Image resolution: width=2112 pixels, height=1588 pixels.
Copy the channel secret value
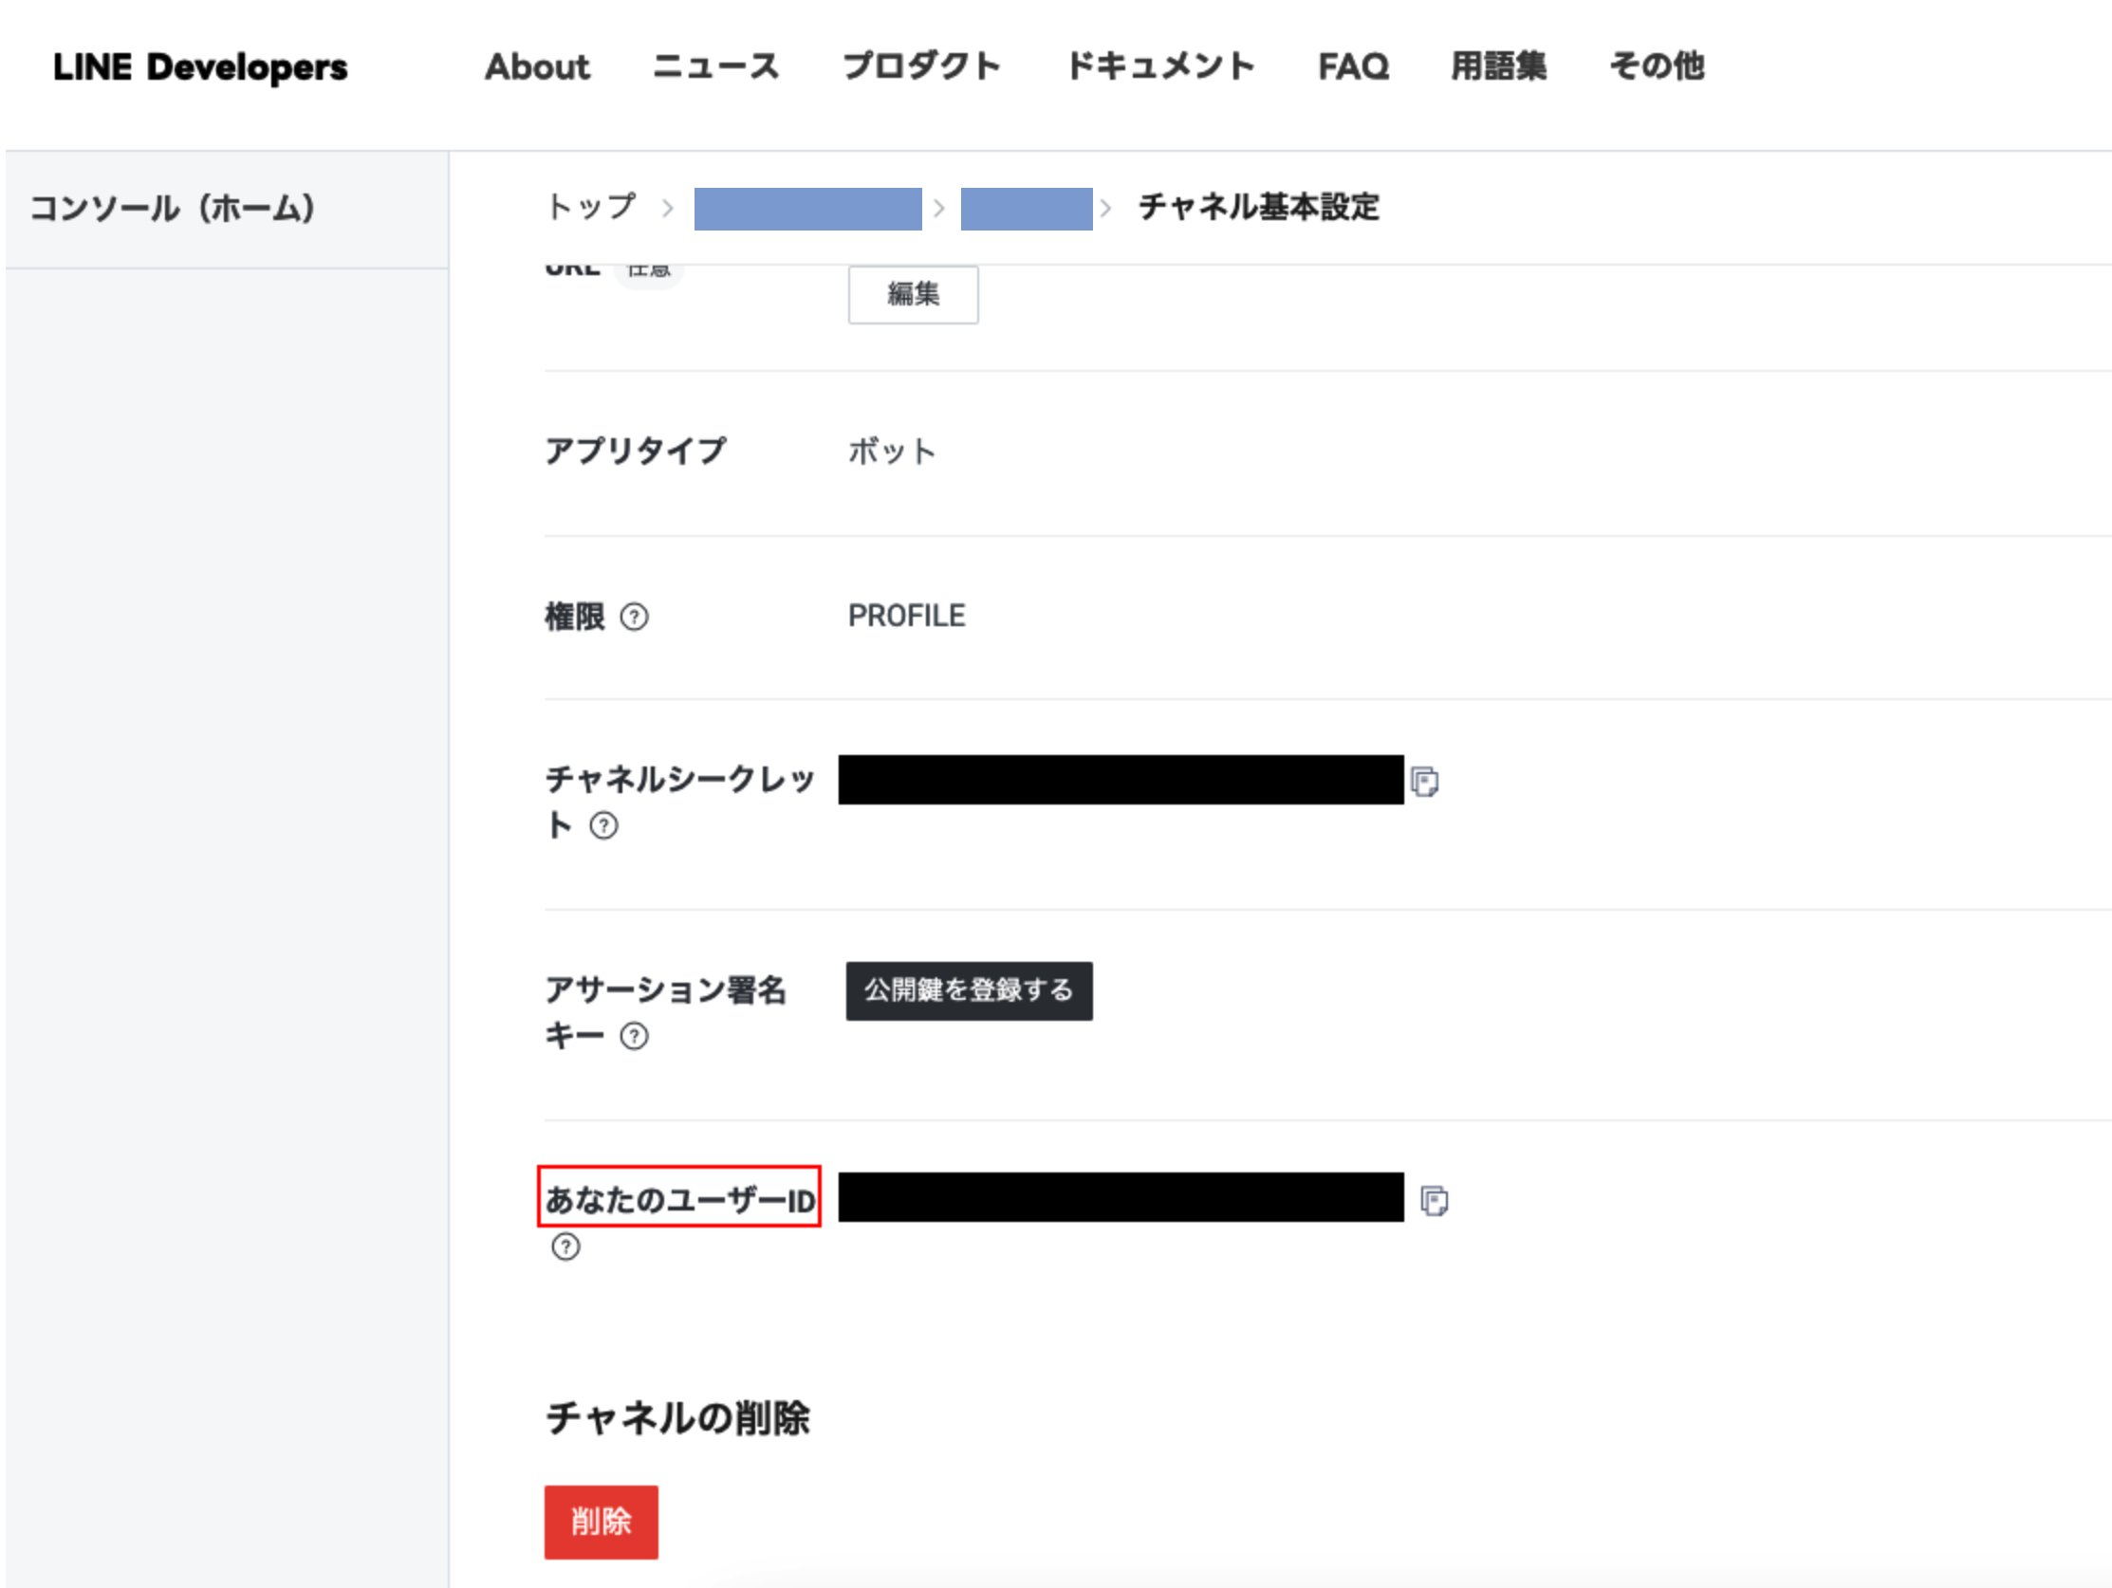(1424, 782)
